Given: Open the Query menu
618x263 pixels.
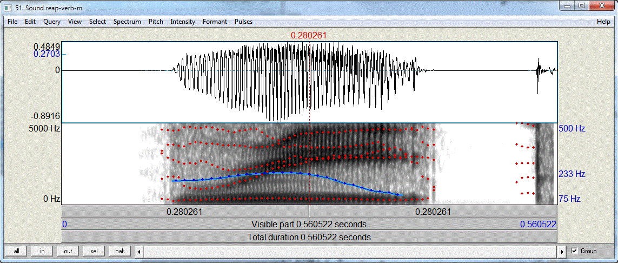Looking at the screenshot, I should pos(52,22).
